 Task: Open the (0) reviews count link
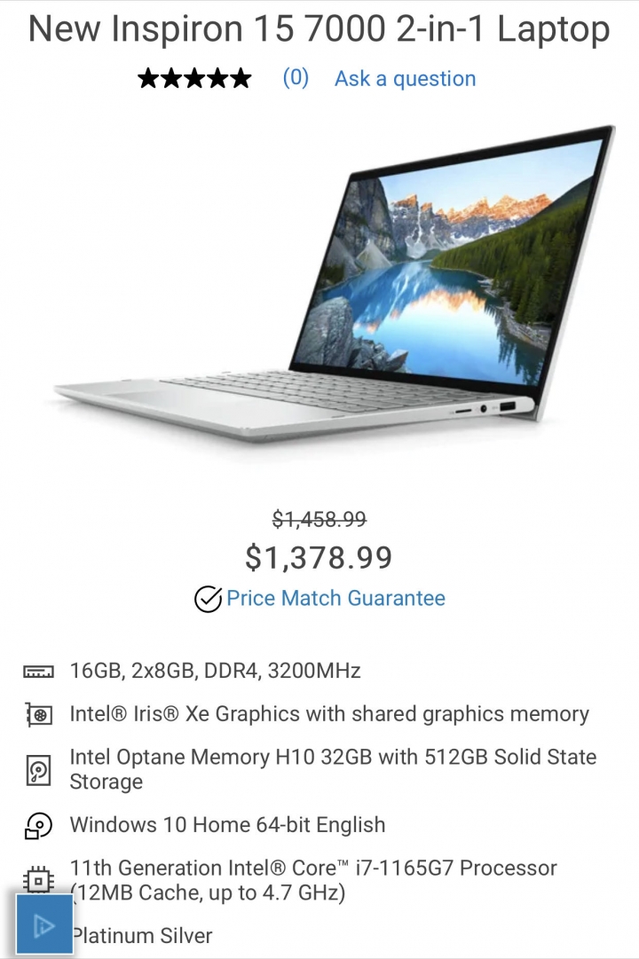coord(296,78)
